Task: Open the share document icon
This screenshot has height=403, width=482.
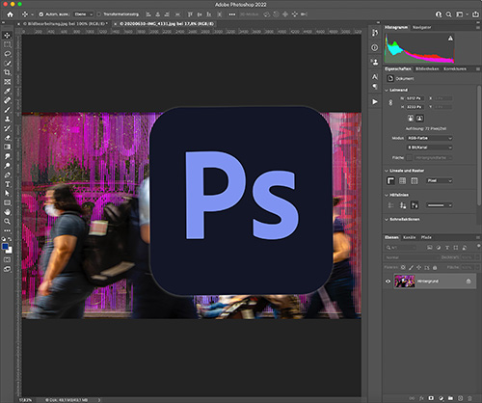Action: point(475,14)
